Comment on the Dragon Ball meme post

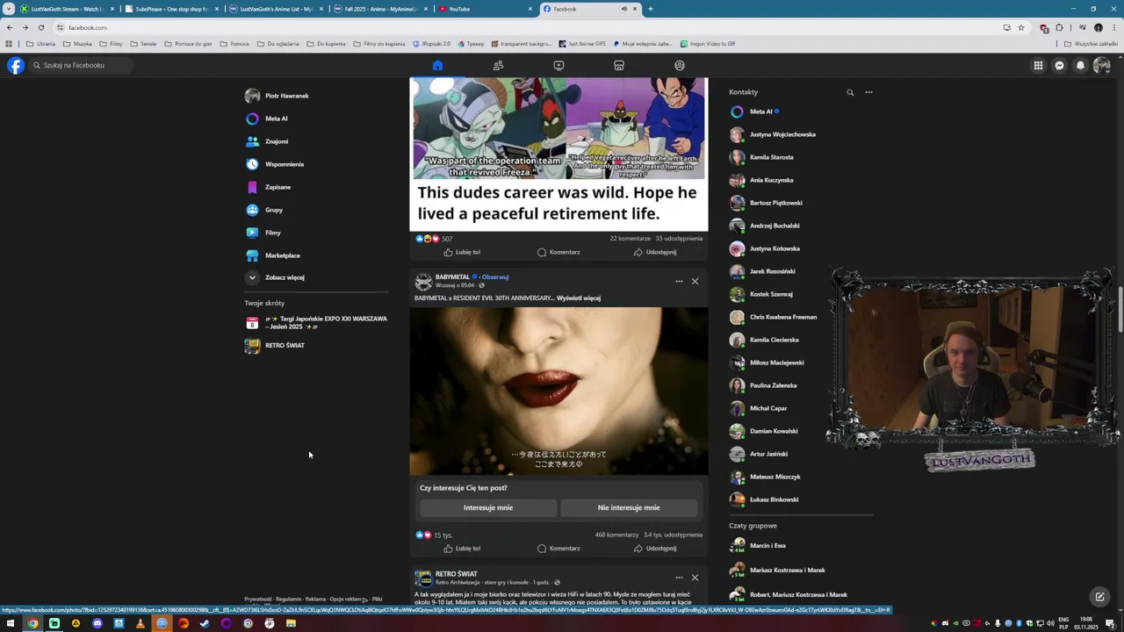558,252
